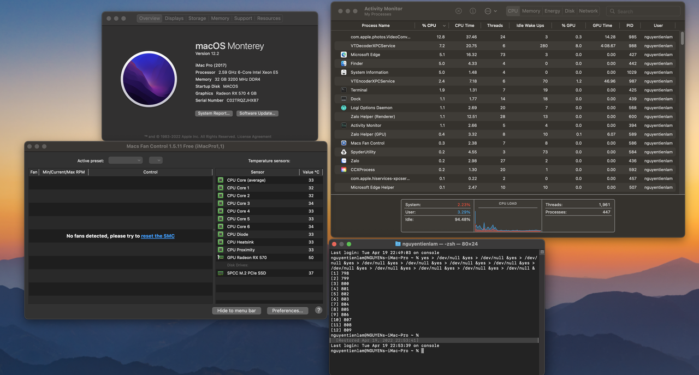Click the Sensor column header in Macs Fan Control

click(x=257, y=172)
